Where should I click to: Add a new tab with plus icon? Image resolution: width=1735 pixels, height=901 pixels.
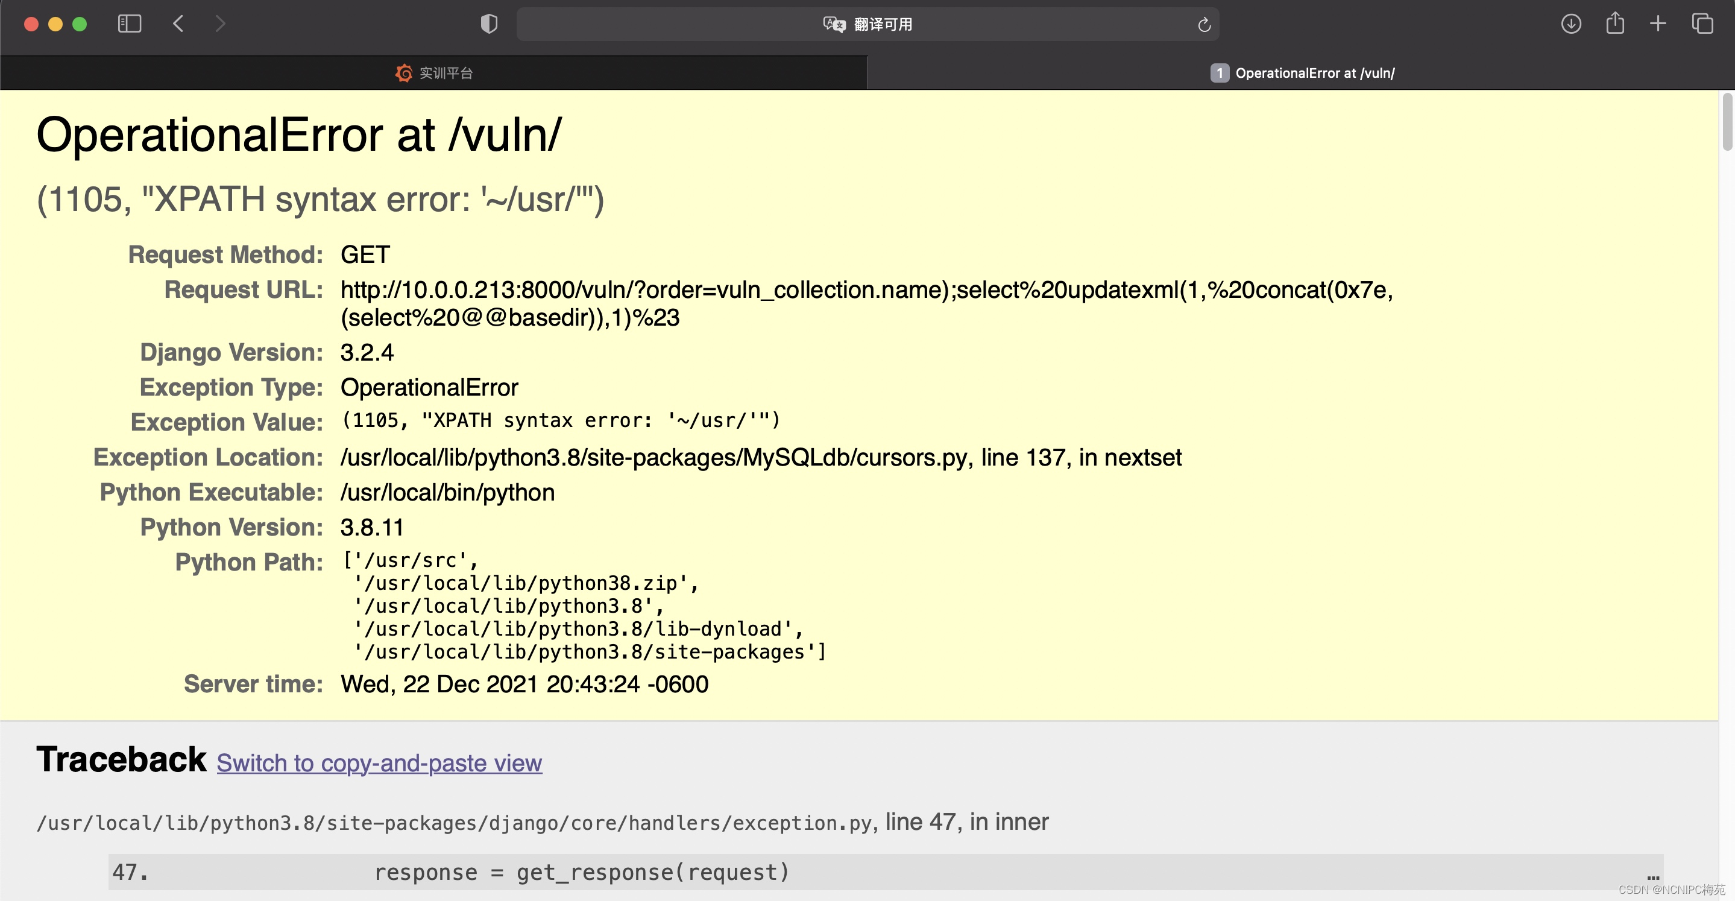click(x=1658, y=24)
